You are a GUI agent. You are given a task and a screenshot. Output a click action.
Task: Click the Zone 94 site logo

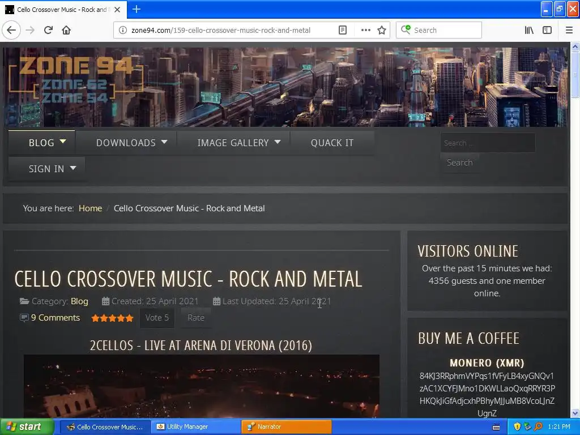pyautogui.click(x=76, y=79)
